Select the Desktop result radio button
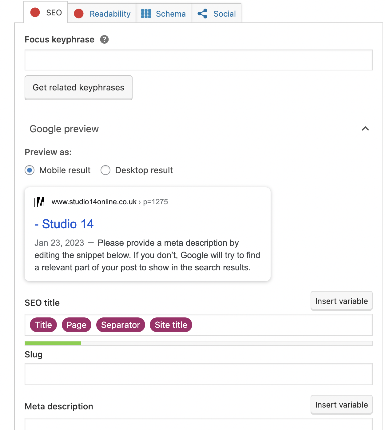 point(105,170)
